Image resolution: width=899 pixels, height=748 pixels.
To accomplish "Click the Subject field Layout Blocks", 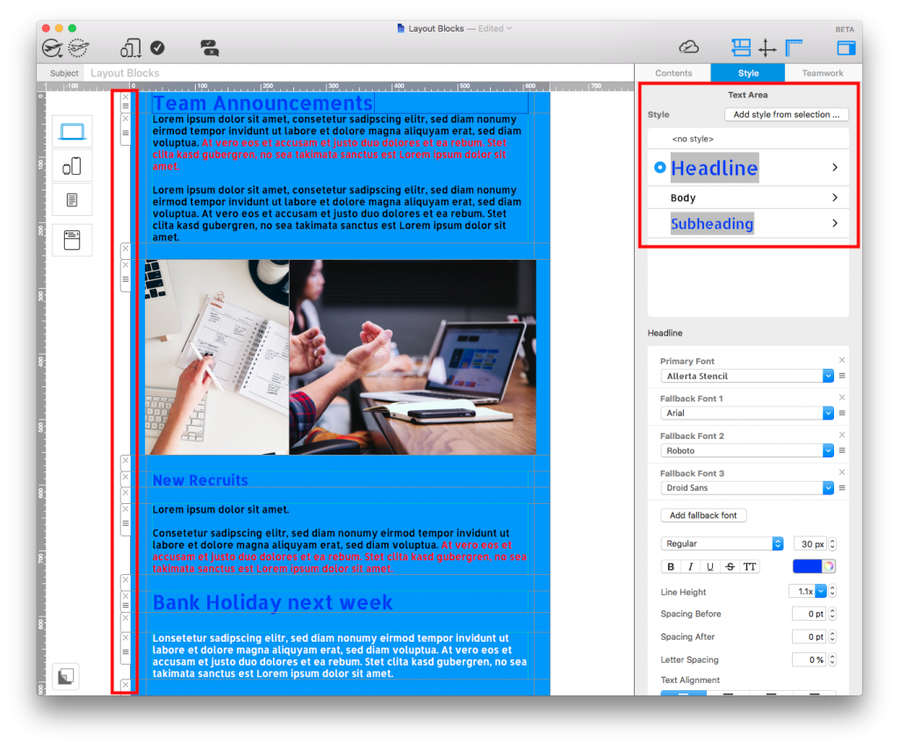I will coord(358,73).
